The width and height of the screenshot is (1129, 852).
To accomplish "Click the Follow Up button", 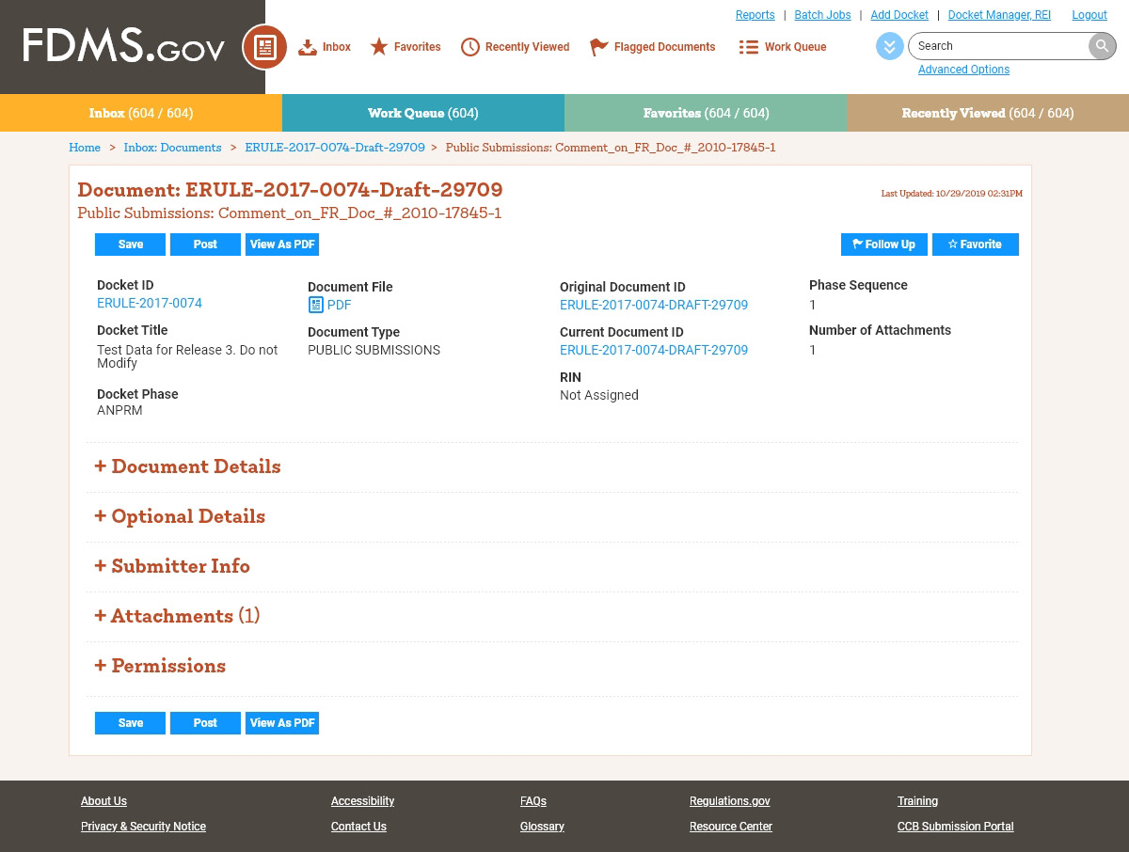I will coord(884,245).
